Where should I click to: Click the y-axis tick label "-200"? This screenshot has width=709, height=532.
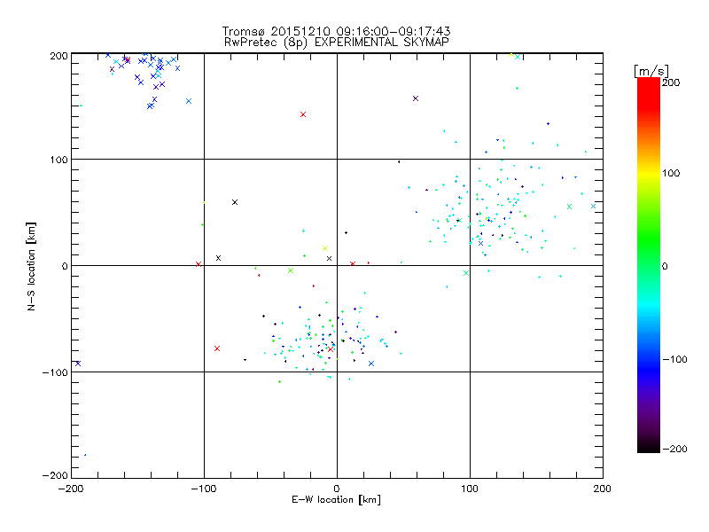point(55,475)
